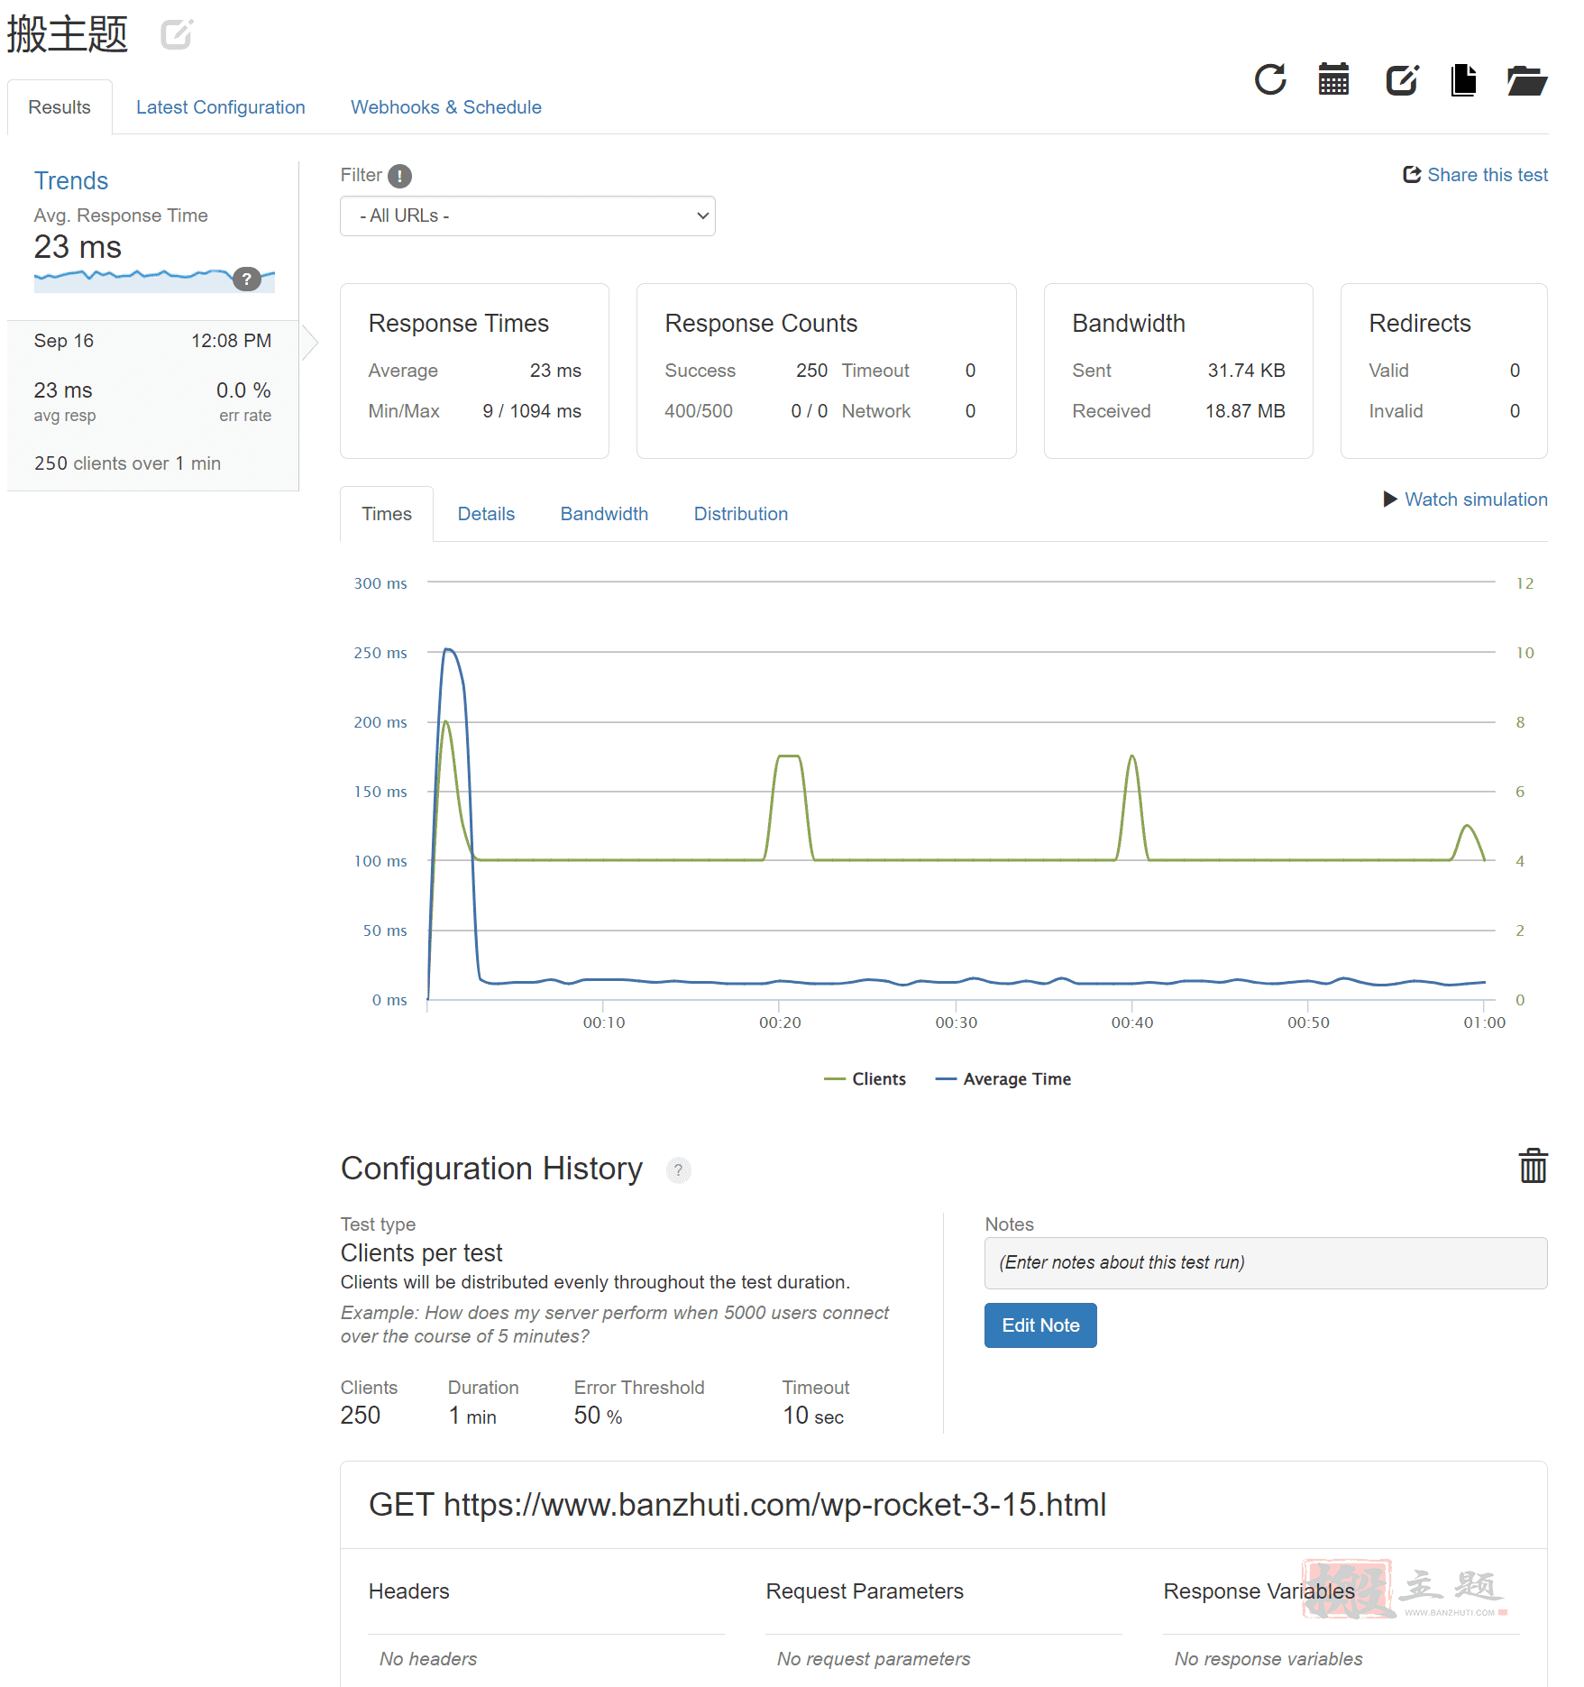Click the Configuration History help icon

(x=678, y=1170)
